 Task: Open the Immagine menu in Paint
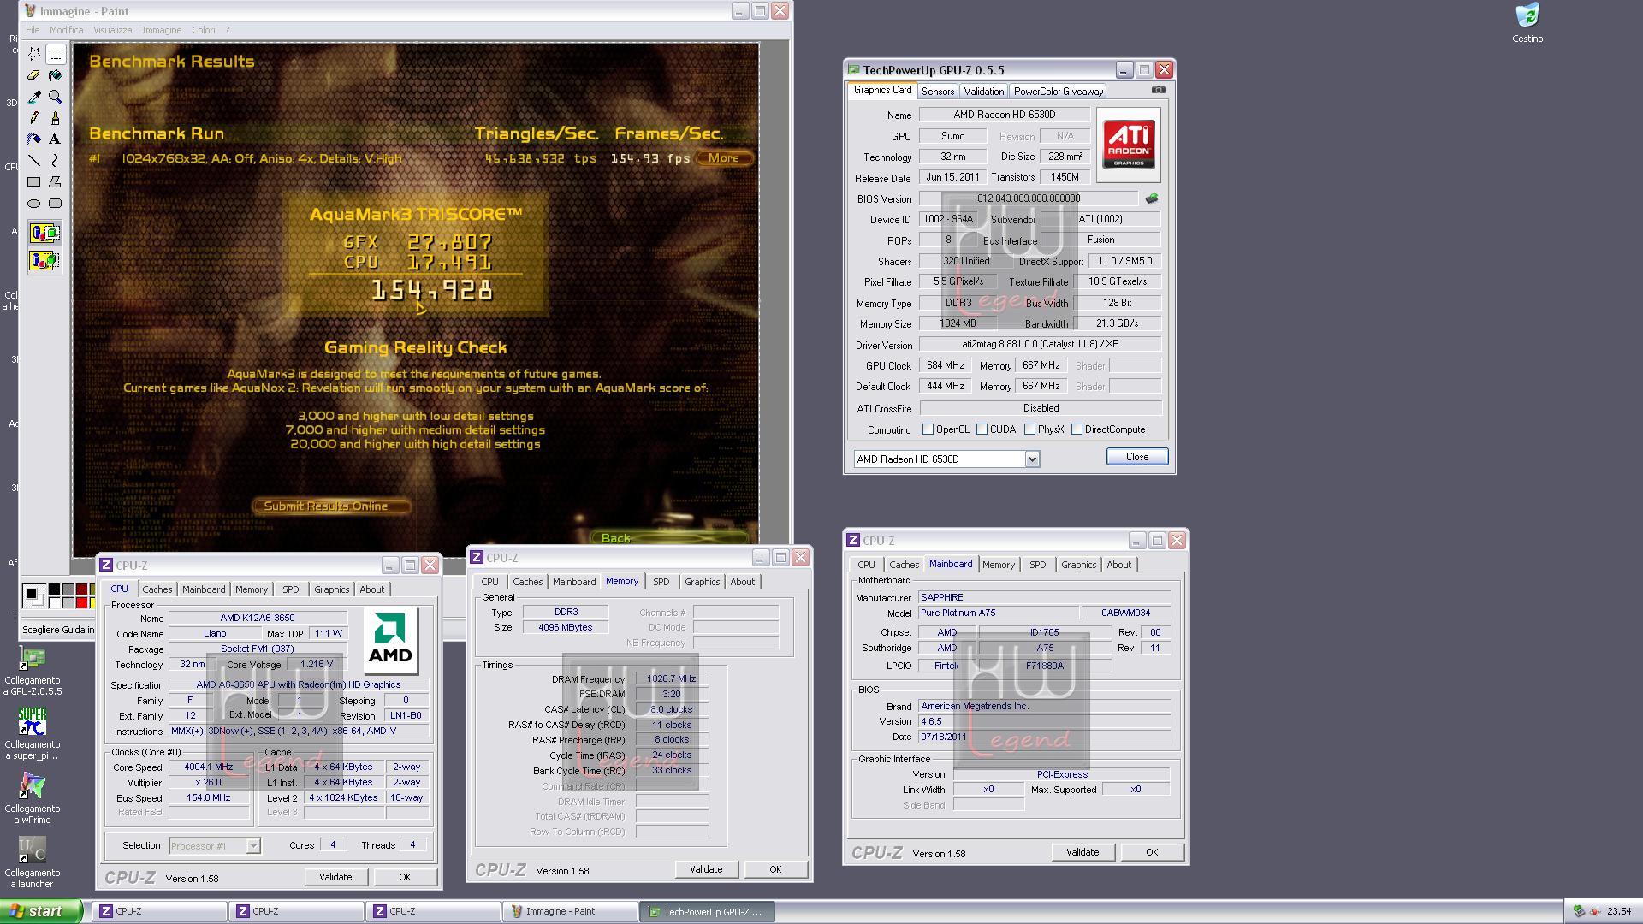[x=162, y=30]
